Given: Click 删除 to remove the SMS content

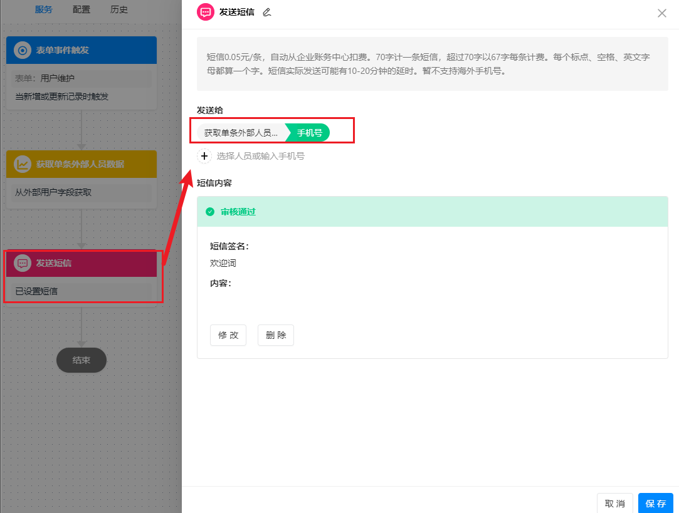Looking at the screenshot, I should point(275,335).
